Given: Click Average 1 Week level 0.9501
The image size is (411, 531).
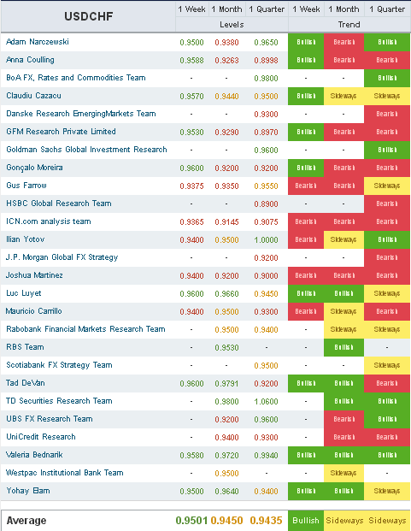Looking at the screenshot, I should point(191,521).
